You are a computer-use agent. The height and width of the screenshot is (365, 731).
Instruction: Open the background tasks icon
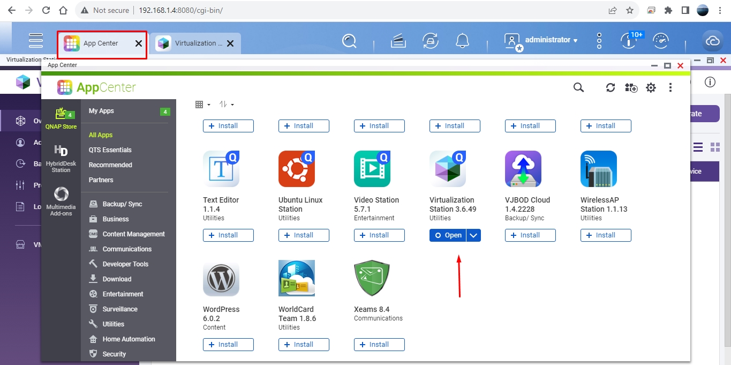coord(398,41)
